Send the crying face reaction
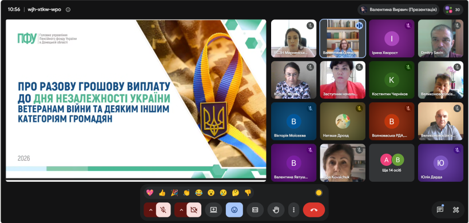This screenshot has width=469, height=223. point(224,193)
